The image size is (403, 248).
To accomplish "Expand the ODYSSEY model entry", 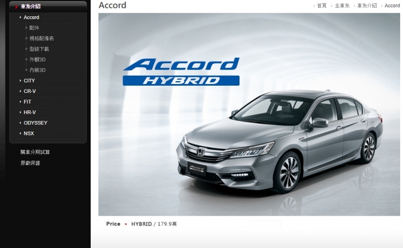I will [x=35, y=123].
